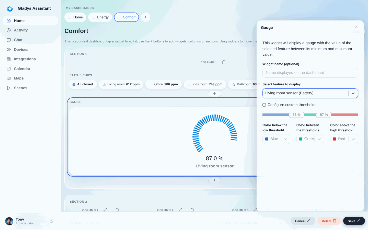Click Tony's profile avatar

9,221
